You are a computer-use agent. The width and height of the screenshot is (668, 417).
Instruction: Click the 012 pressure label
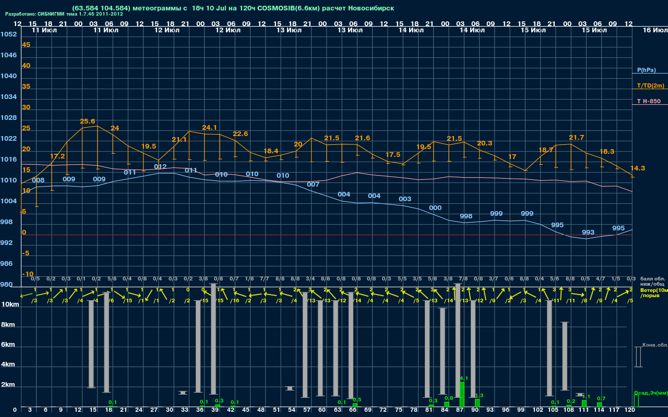tap(160, 167)
